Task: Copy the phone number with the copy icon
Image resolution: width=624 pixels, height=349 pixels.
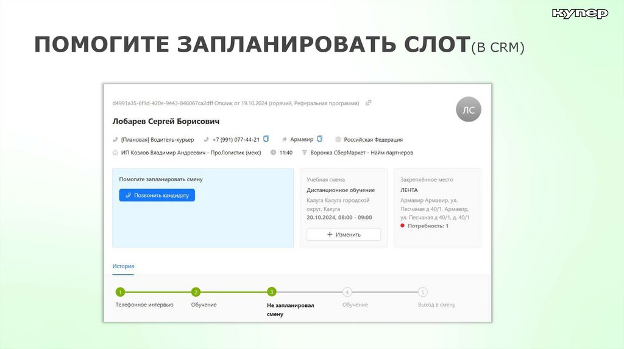Action: (x=266, y=139)
